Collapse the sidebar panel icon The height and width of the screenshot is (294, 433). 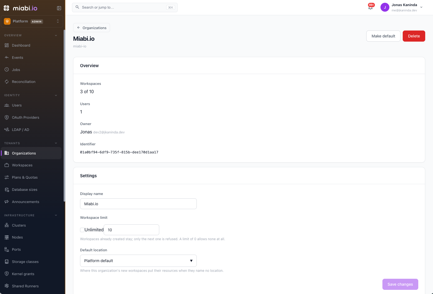pos(59,8)
